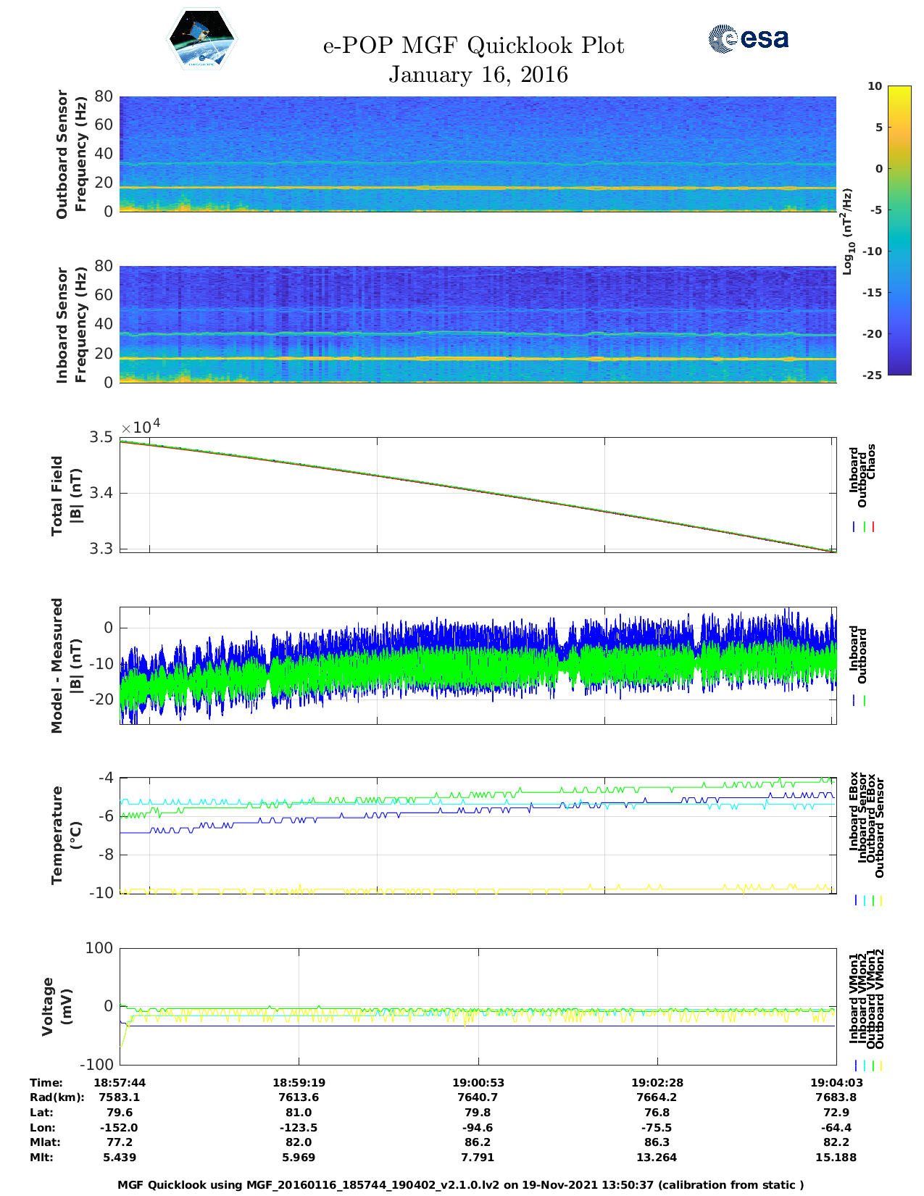Click the Temperature plot area
Image resolution: width=924 pixels, height=1196 pixels.
point(478,835)
